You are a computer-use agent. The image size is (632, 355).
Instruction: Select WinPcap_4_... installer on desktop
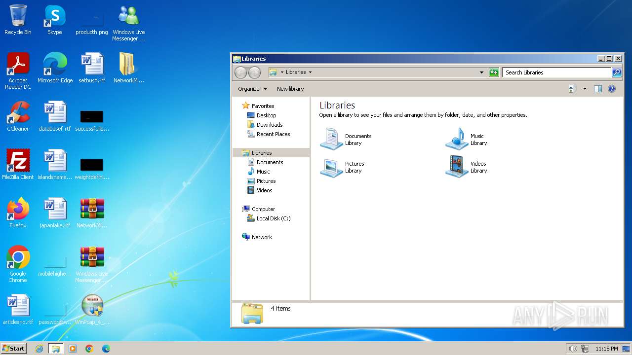coord(92,310)
